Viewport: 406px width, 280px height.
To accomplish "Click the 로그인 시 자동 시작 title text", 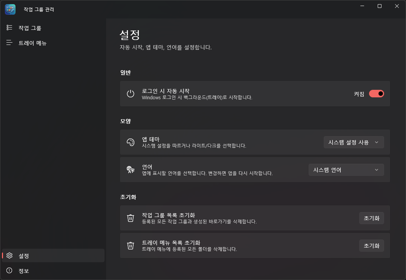I will tap(165, 91).
